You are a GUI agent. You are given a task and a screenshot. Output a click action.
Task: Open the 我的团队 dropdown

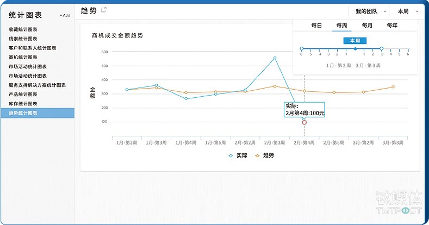point(370,11)
